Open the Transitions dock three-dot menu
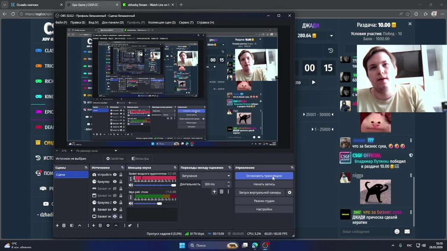Image resolution: width=447 pixels, height=251 pixels. click(228, 191)
